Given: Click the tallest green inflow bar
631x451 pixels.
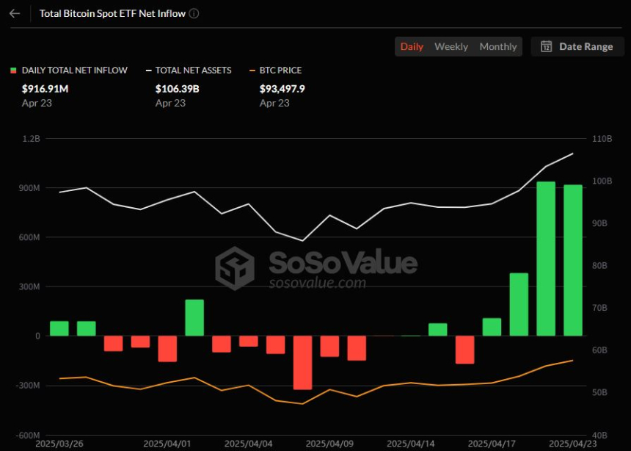Looking at the screenshot, I should tap(546, 259).
